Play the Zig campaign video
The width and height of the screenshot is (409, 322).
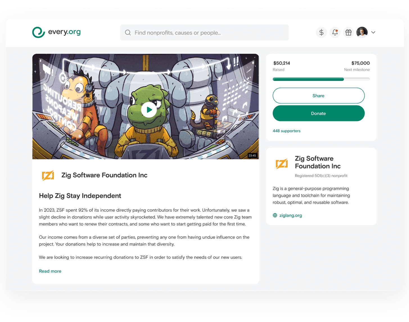point(149,110)
